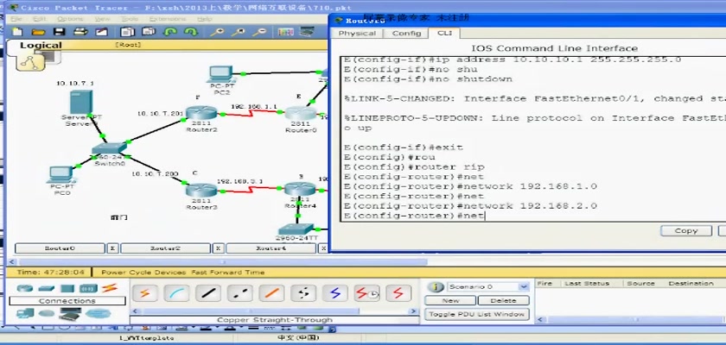The image size is (726, 345).
Task: Click the New file toolbar icon
Action: coord(17,32)
